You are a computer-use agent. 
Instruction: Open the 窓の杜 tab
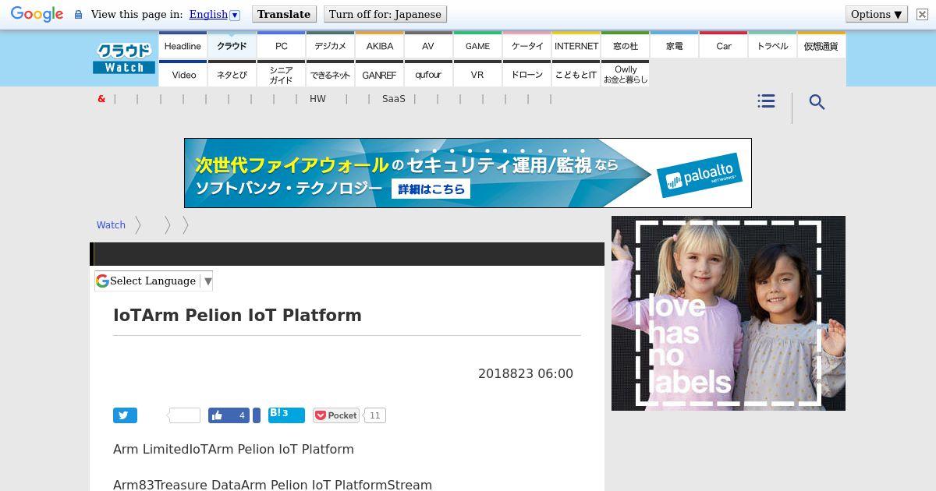[x=625, y=46]
